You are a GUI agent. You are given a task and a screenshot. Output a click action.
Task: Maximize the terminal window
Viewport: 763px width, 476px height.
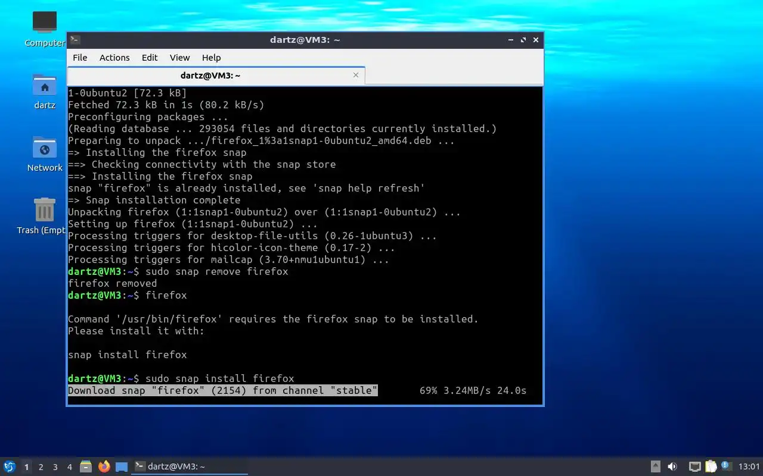pos(523,40)
